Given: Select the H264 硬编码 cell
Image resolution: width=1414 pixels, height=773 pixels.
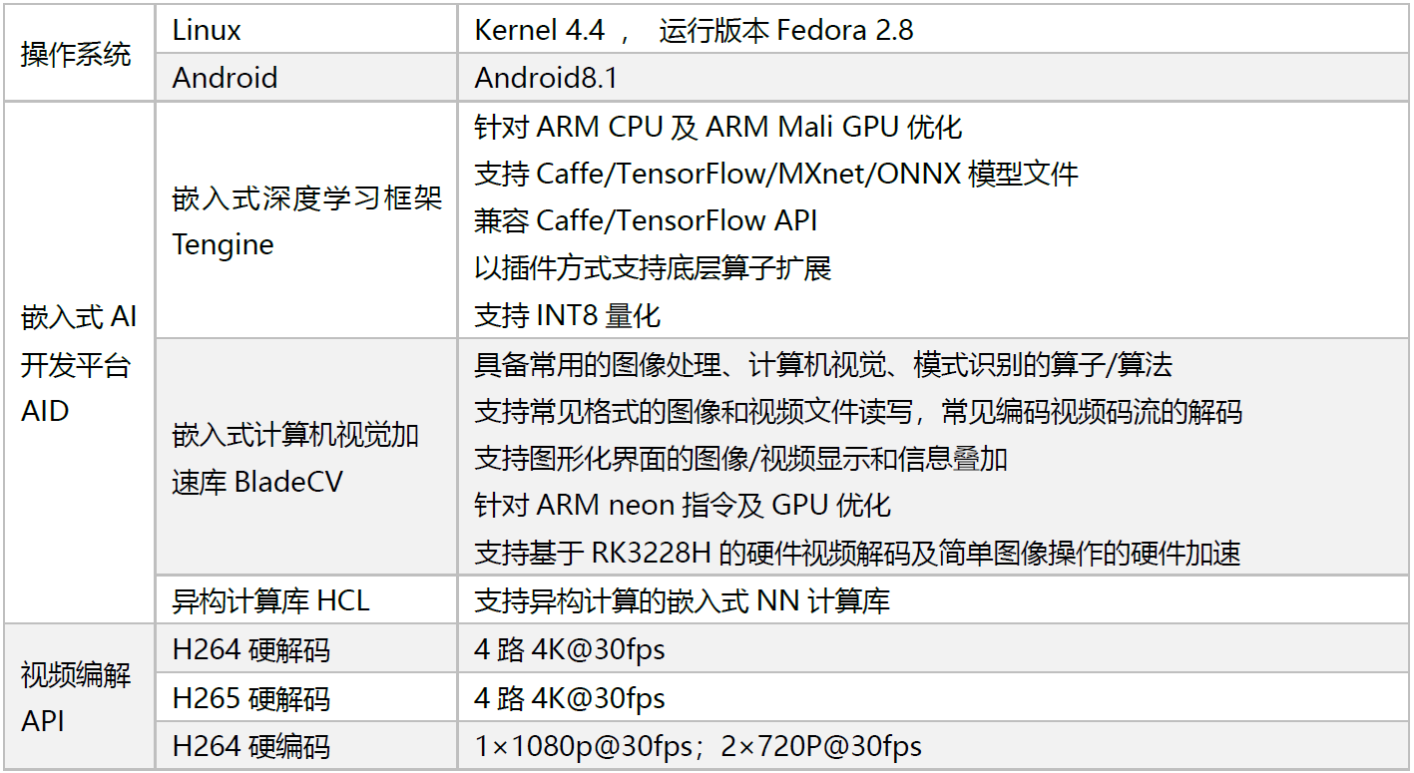Looking at the screenshot, I should (306, 745).
